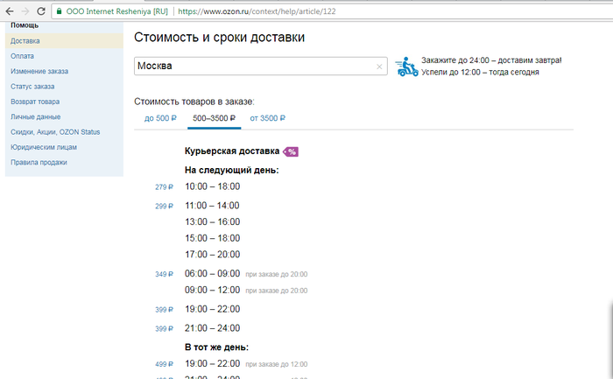Click the 10:00 – 18:00 time slot

tap(212, 186)
